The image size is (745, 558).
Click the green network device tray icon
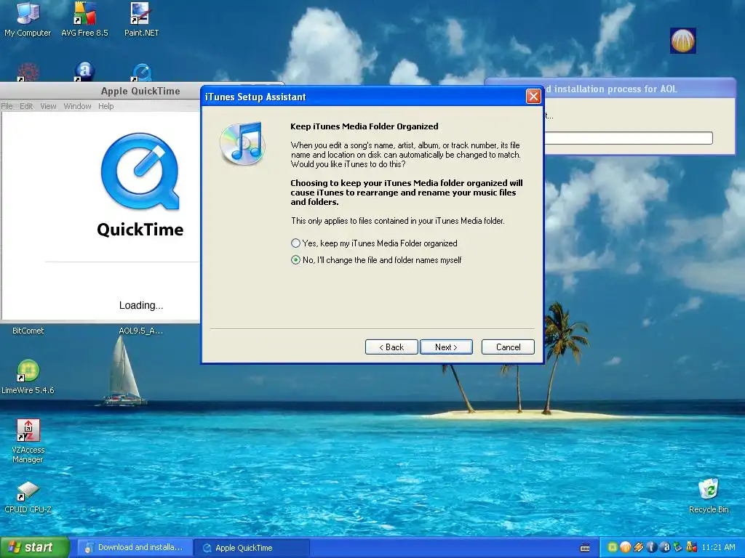(678, 548)
